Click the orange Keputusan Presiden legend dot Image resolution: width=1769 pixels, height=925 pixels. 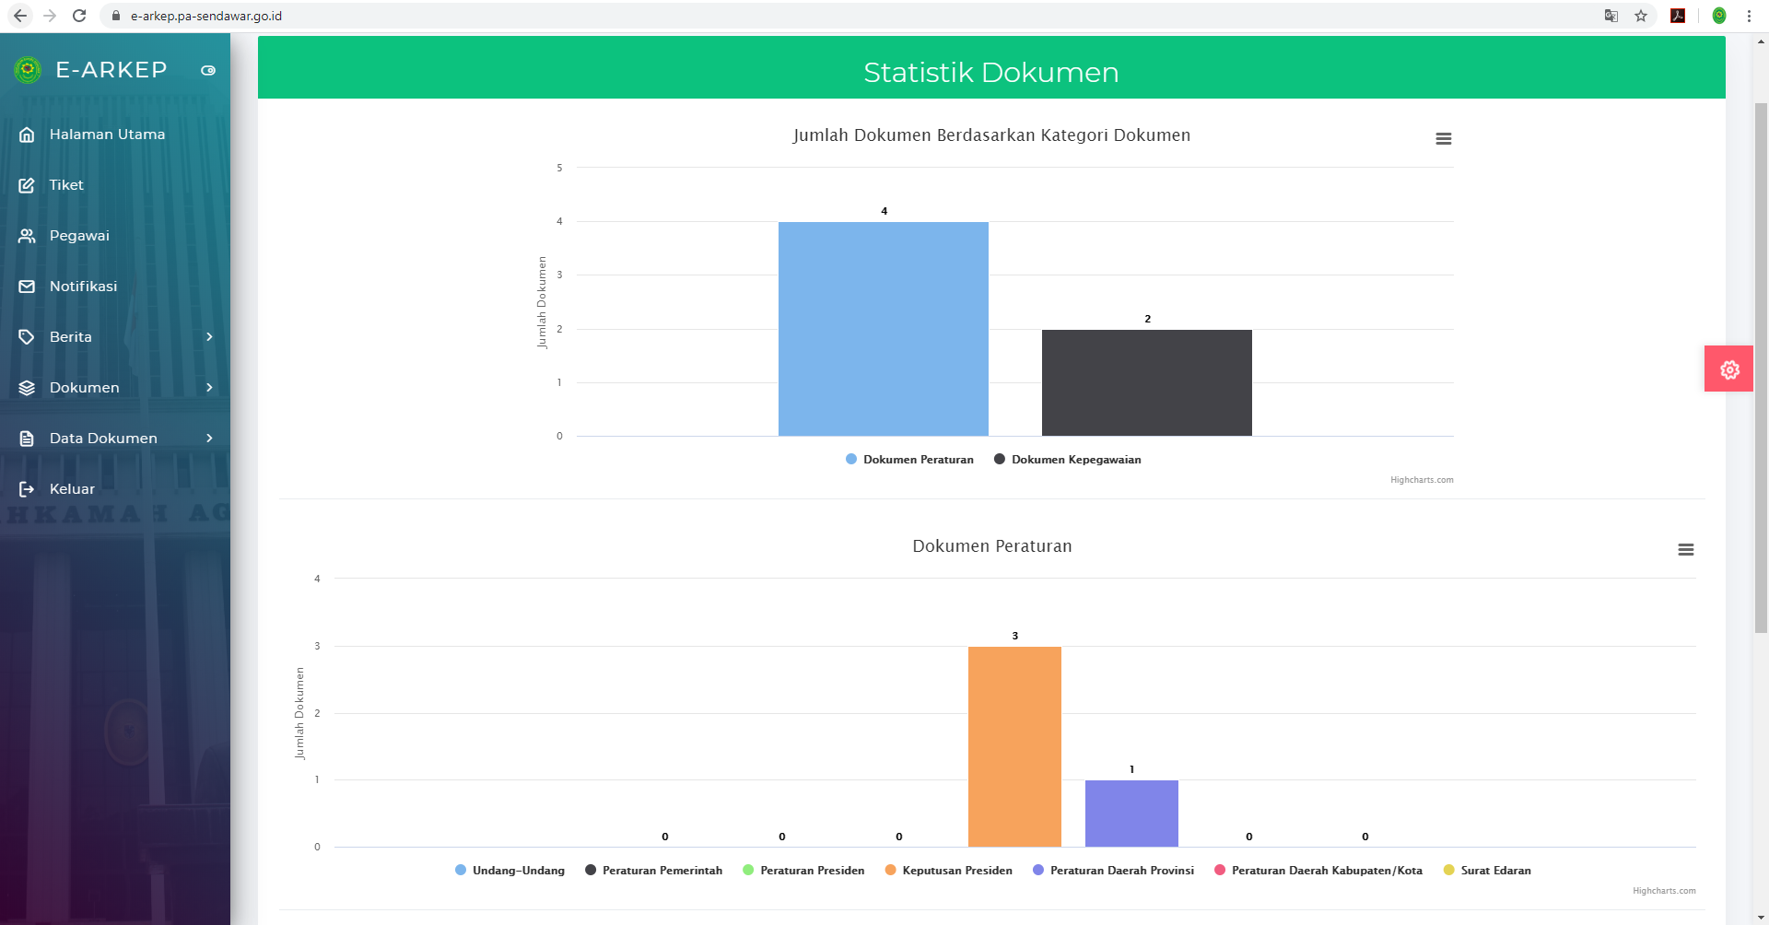(890, 870)
